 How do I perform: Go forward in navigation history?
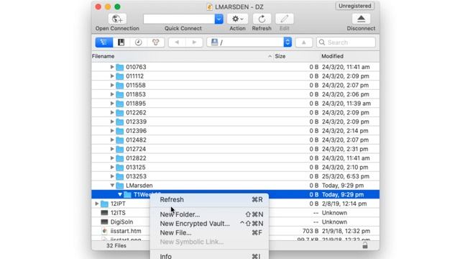coord(194,42)
